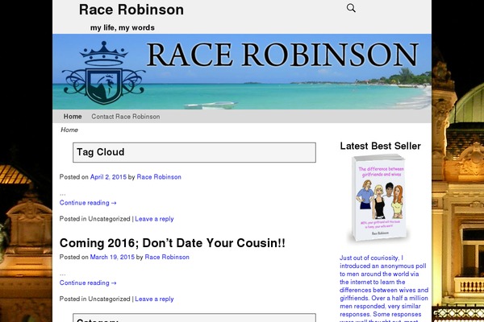Open the Home menu item
The height and width of the screenshot is (322, 484).
click(73, 117)
